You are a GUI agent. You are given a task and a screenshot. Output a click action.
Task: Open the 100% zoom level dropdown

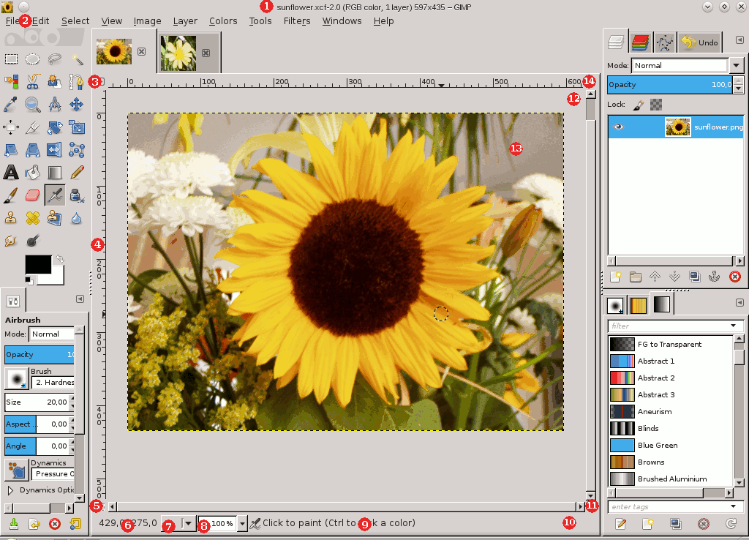(241, 524)
